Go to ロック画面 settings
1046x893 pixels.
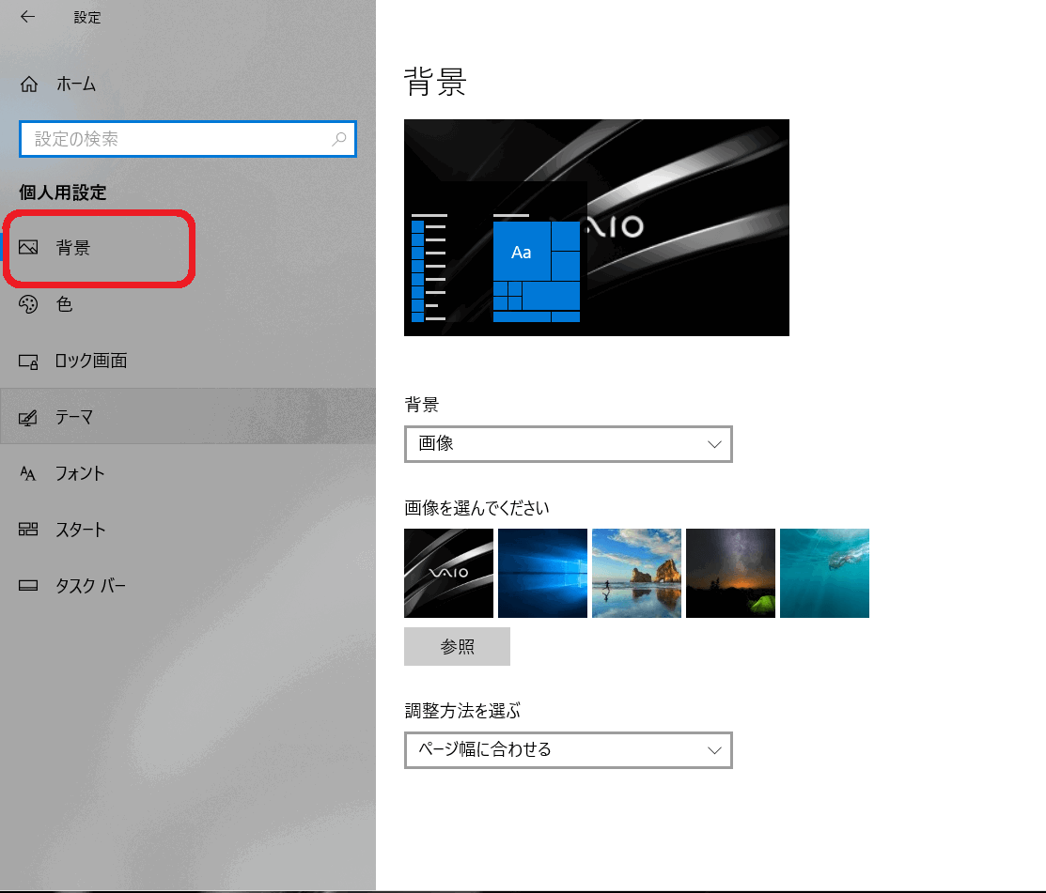(x=188, y=361)
